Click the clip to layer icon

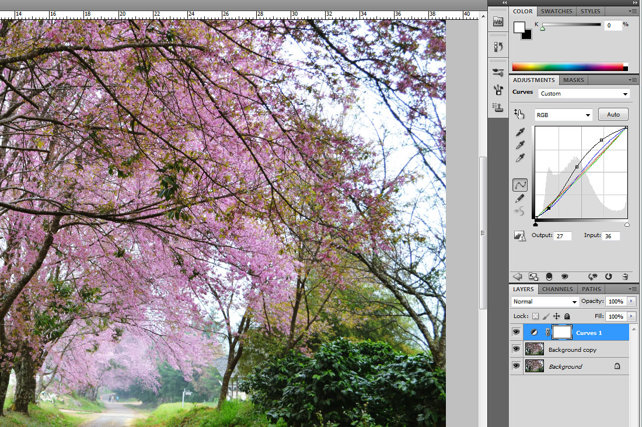[x=549, y=277]
